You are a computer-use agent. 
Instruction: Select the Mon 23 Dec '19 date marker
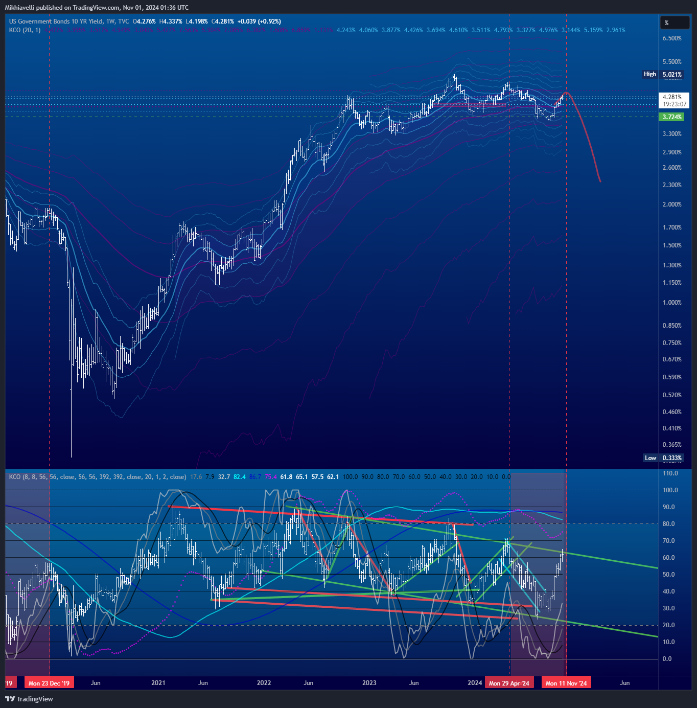(x=49, y=683)
